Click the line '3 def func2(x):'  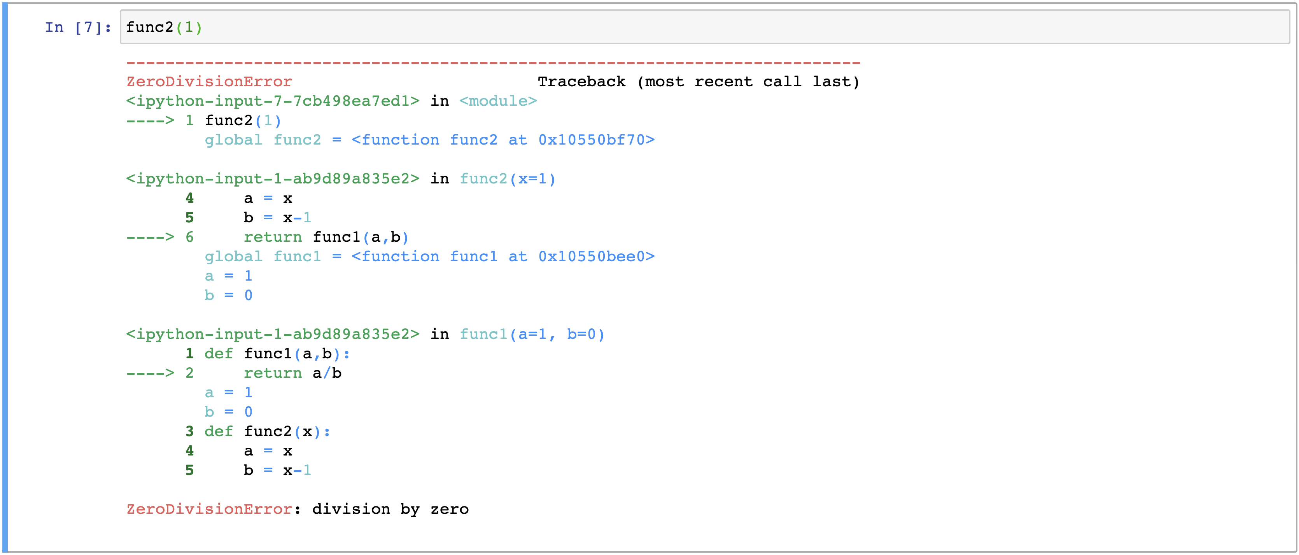point(258,431)
